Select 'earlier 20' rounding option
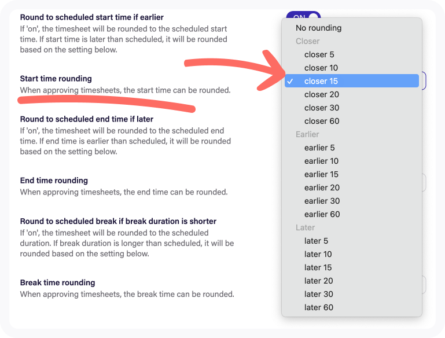 [x=322, y=188]
